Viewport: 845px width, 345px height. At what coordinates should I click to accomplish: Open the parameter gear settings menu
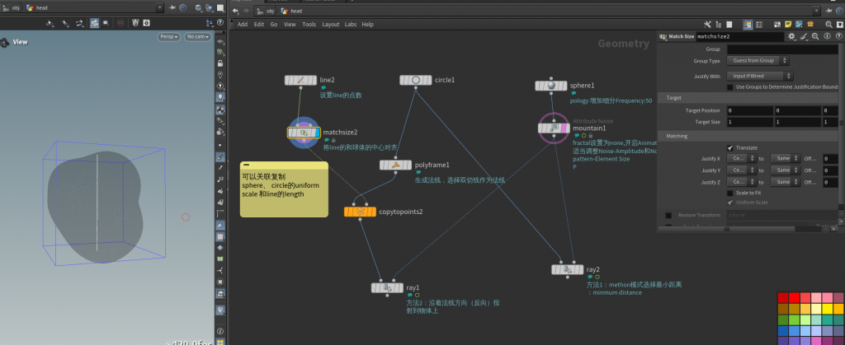791,37
